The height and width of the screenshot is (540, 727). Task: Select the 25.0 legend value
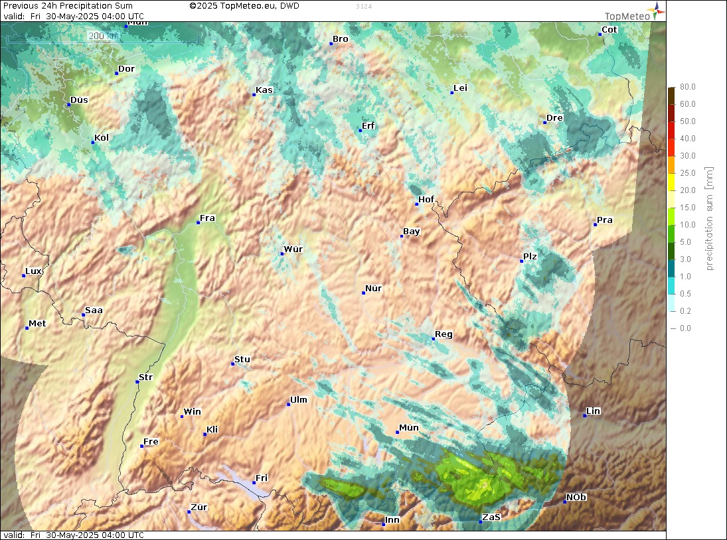[x=688, y=173]
